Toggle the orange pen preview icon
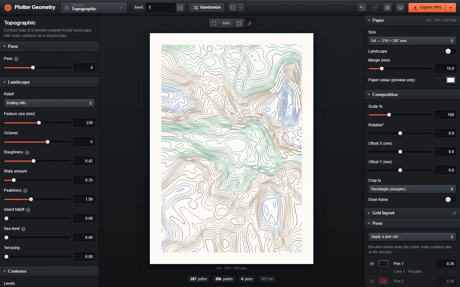460x287 pixels. [249, 23]
